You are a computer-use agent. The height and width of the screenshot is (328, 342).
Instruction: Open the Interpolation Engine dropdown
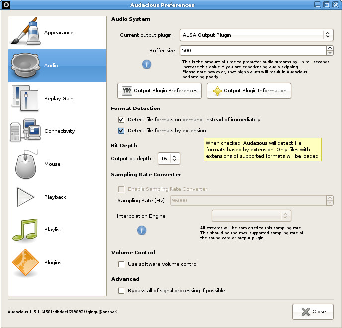click(251, 216)
